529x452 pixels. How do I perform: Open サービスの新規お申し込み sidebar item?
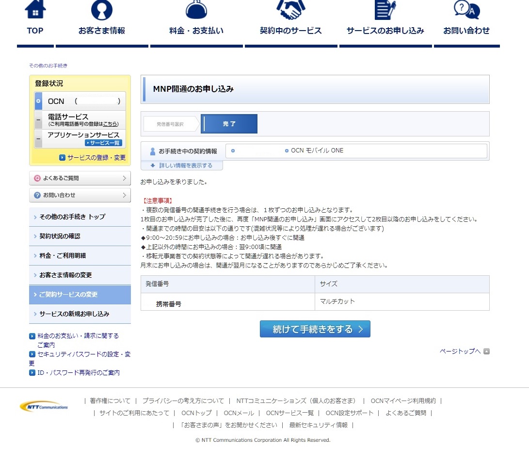[80, 314]
